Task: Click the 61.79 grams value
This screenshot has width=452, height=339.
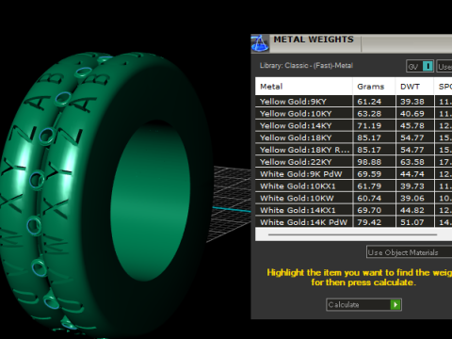Action: click(369, 186)
